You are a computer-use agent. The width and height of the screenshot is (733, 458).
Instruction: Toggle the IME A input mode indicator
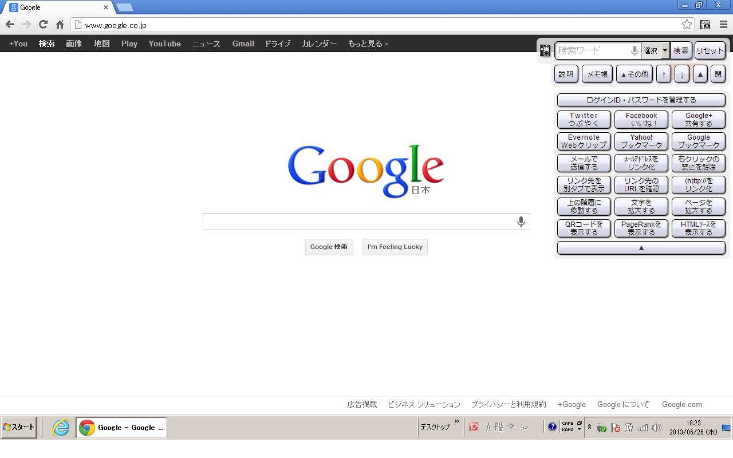488,427
